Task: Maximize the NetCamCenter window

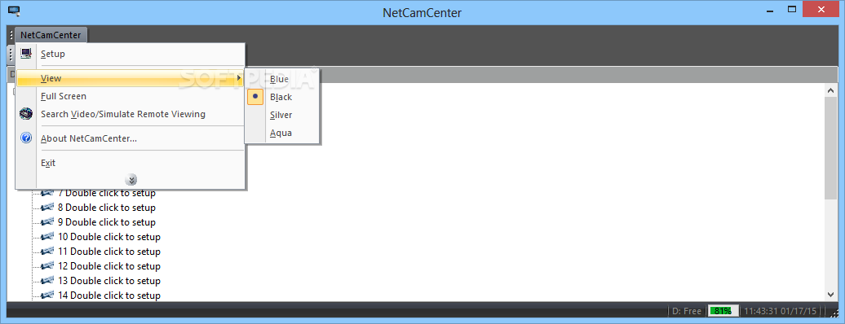Action: [792, 9]
